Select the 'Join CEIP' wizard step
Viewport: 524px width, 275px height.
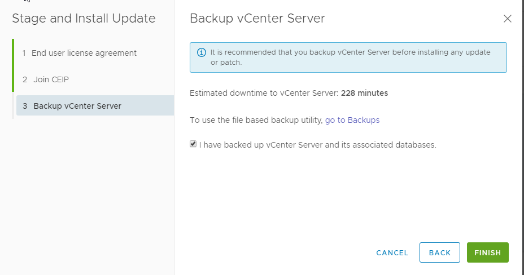pyautogui.click(x=51, y=79)
